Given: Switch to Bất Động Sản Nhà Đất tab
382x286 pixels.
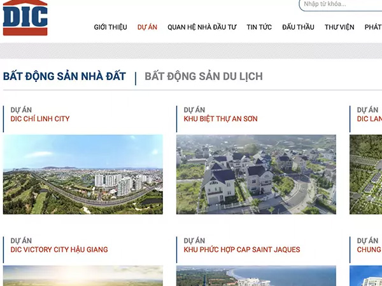Looking at the screenshot, I should click(64, 77).
